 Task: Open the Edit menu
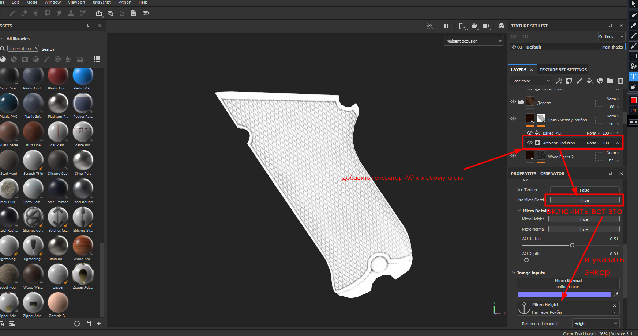pos(15,2)
